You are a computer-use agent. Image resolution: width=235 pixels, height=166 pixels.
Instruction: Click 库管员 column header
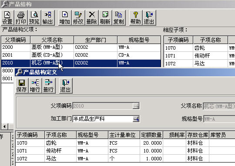(222, 135)
